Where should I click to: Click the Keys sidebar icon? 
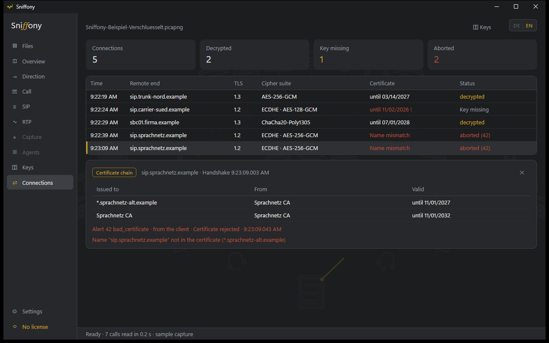coord(15,167)
